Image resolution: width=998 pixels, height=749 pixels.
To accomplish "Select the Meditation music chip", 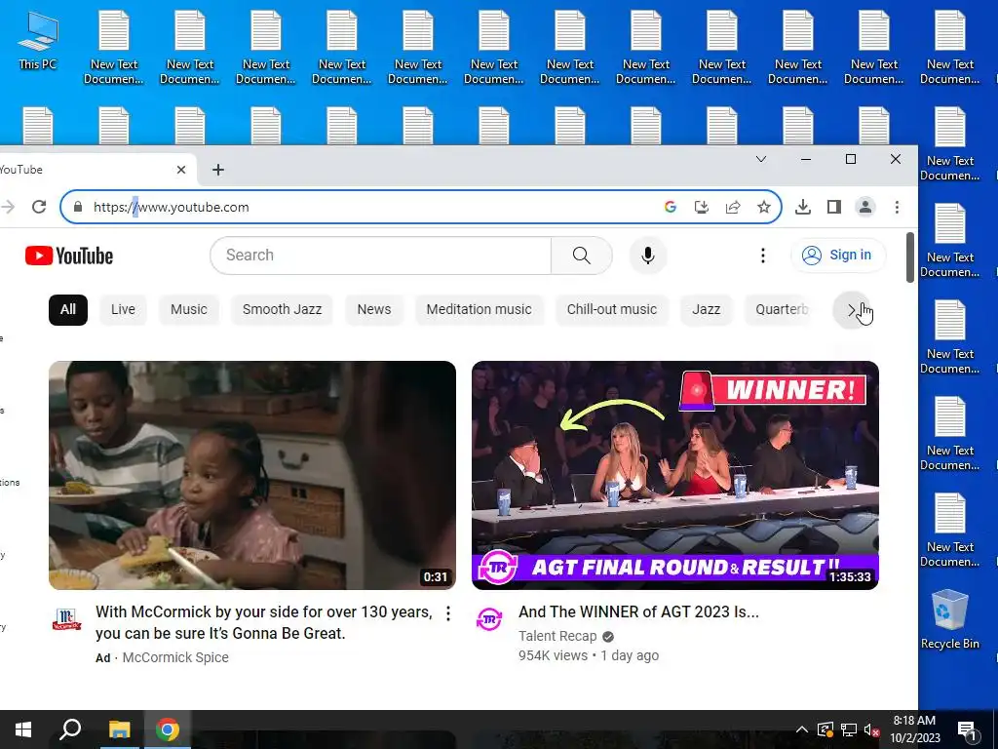I will point(479,309).
